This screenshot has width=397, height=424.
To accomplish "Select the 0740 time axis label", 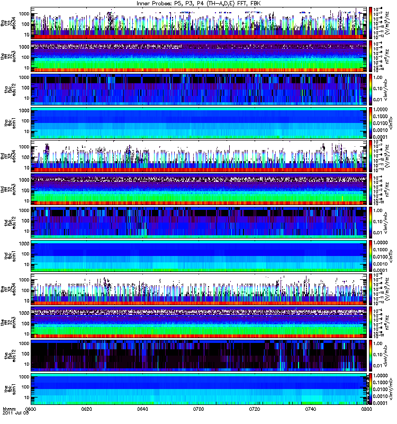I will (311, 409).
